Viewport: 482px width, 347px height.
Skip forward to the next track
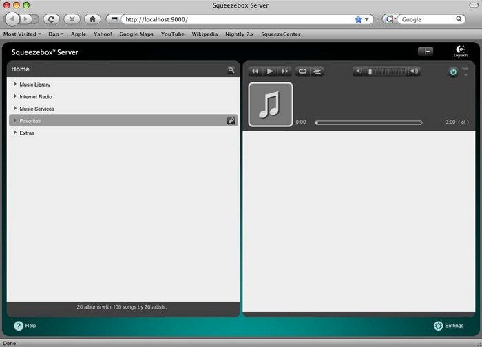click(x=285, y=71)
